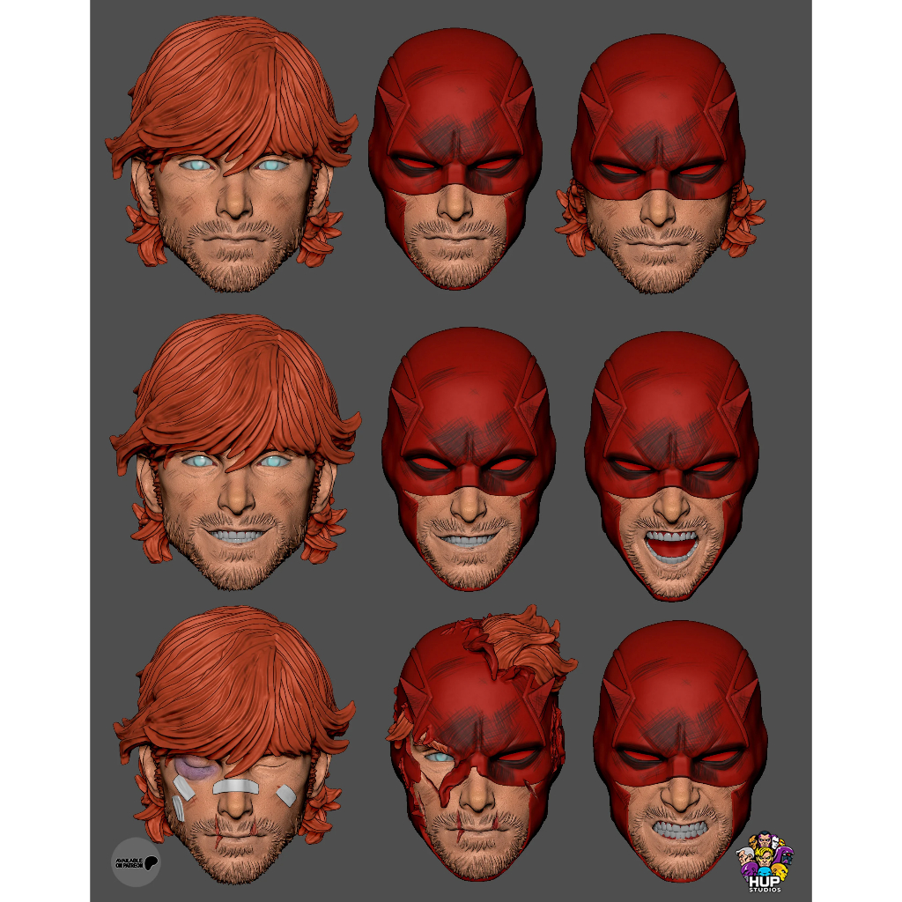Image resolution: width=902 pixels, height=902 pixels.
Task: Click the Available on Patreon badge
Action: coord(136,861)
